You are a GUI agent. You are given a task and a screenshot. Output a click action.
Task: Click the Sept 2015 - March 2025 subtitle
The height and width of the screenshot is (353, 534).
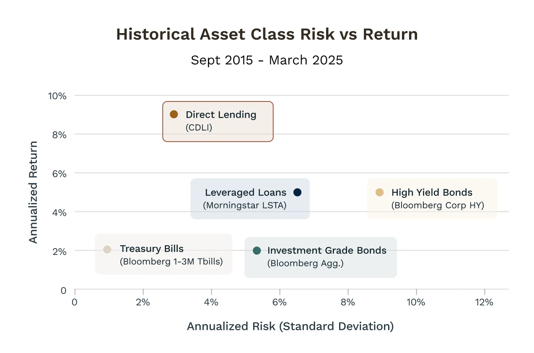(267, 60)
